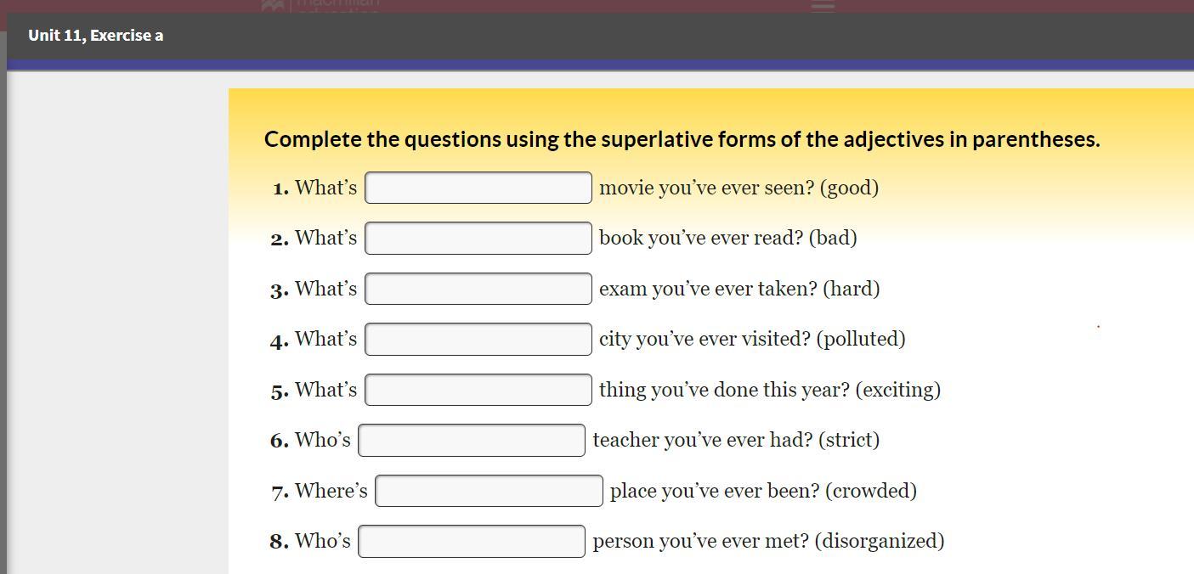
Task: Focus the blank for question 2 (bad)
Action: [x=478, y=239]
